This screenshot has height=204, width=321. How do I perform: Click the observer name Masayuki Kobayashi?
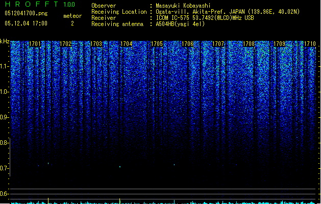click(183, 6)
